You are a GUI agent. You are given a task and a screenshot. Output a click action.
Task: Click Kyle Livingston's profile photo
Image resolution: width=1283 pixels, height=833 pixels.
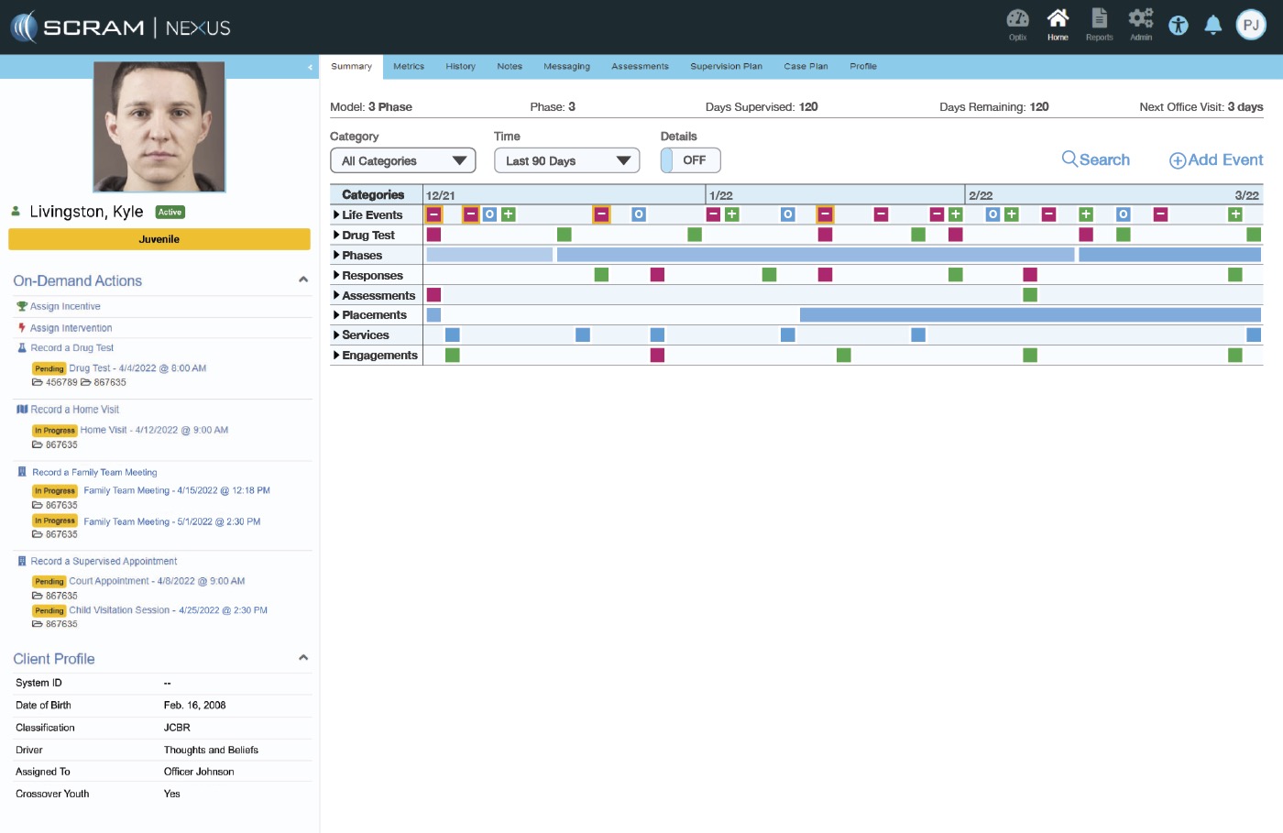(x=159, y=126)
